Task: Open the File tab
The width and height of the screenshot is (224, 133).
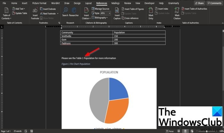Action: 4,3
